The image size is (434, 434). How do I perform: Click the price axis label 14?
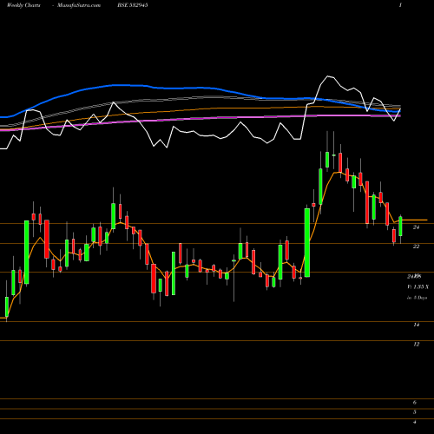click(x=416, y=325)
